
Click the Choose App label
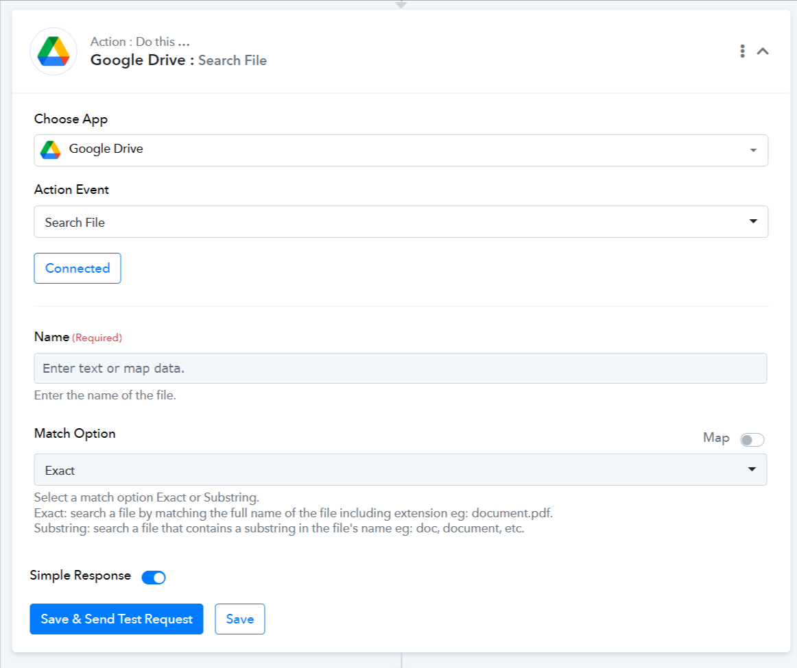[71, 119]
